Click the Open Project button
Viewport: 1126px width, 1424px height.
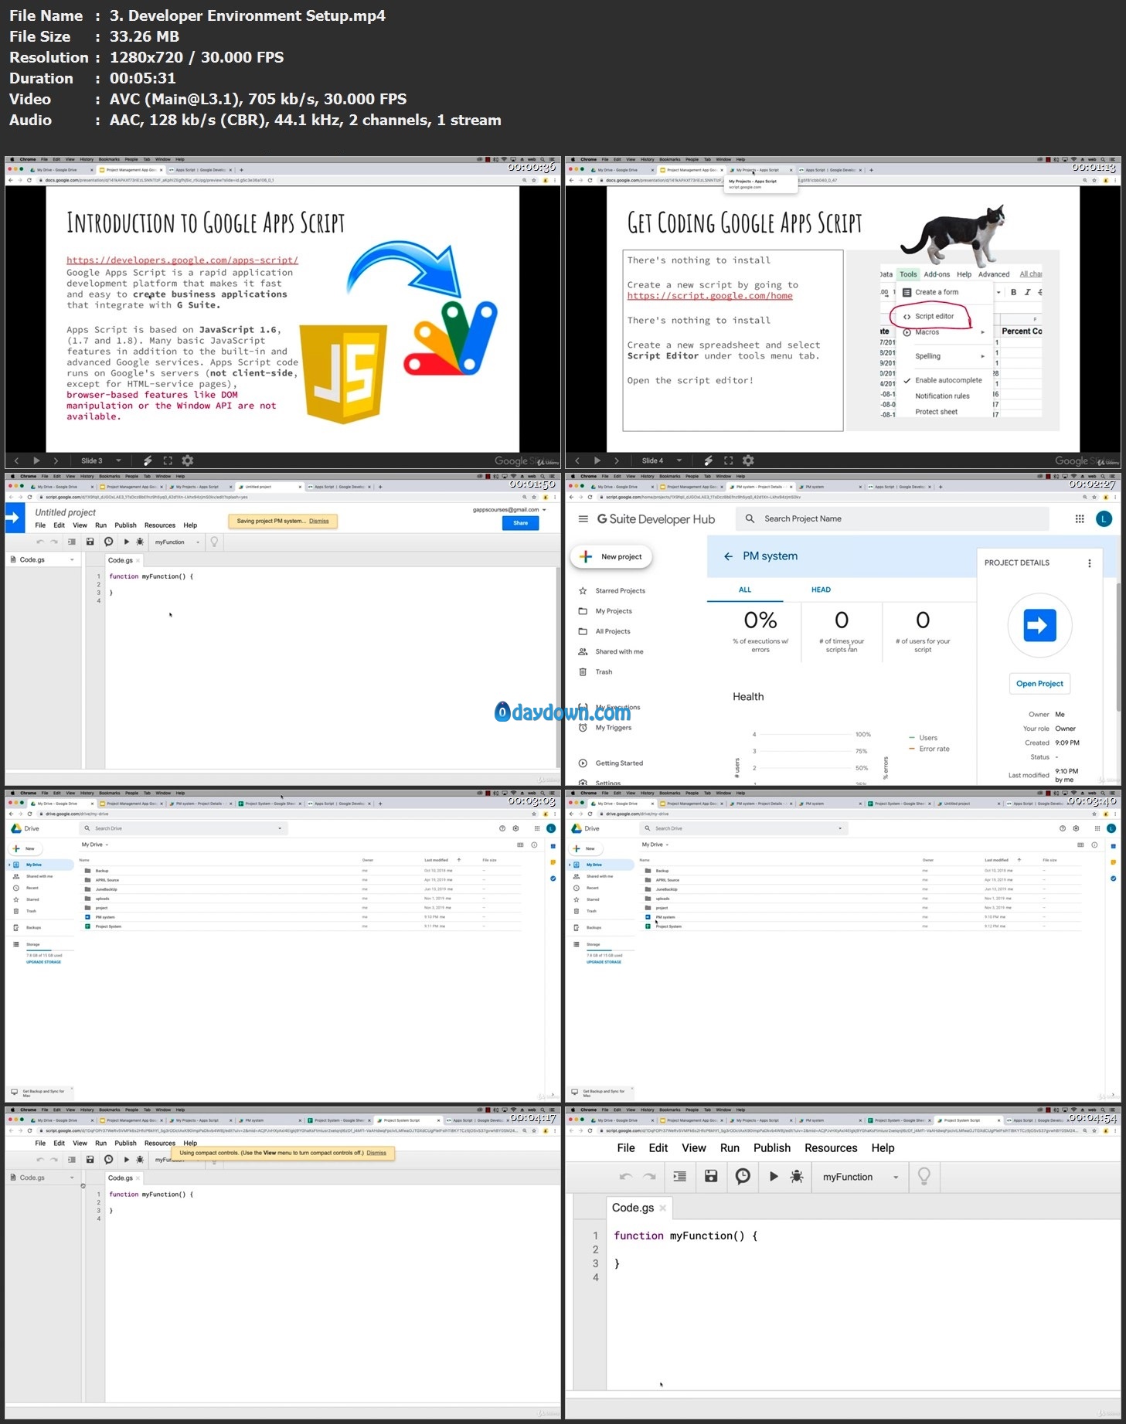coord(1039,684)
